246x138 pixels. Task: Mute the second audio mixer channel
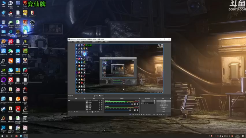pyautogui.click(x=135, y=110)
